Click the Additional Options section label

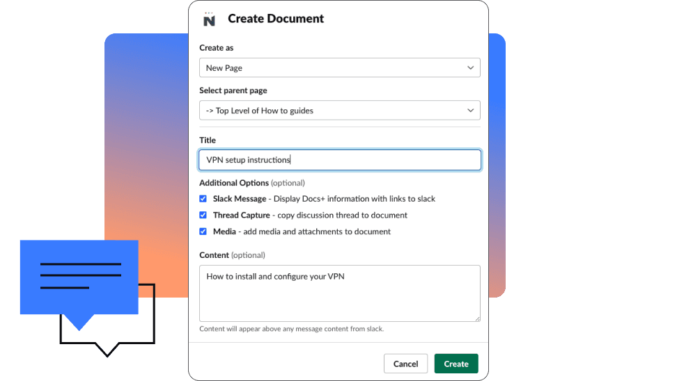coord(234,183)
